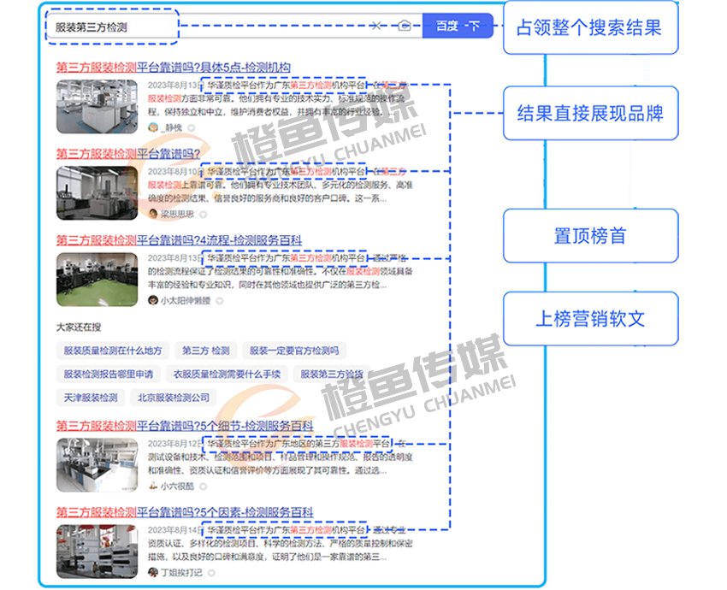Select the 服装第三方验货 related search chip

coord(332,374)
